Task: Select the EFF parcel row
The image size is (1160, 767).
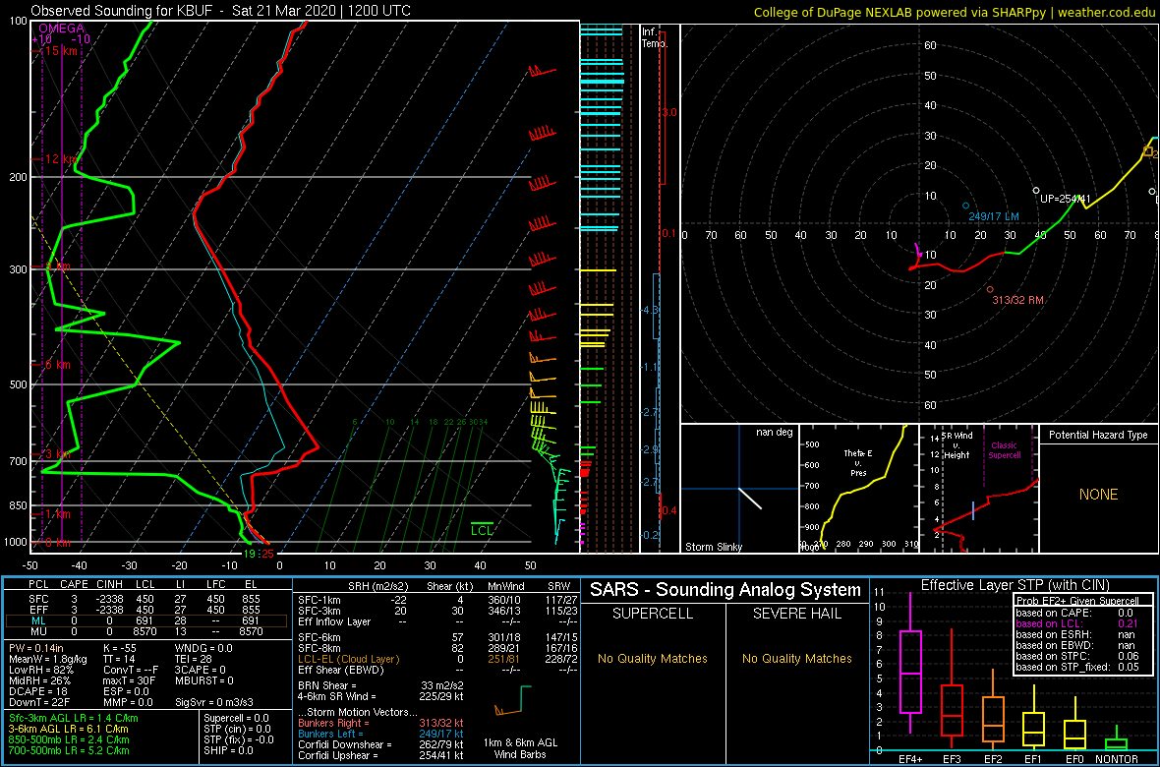Action: tap(146, 610)
